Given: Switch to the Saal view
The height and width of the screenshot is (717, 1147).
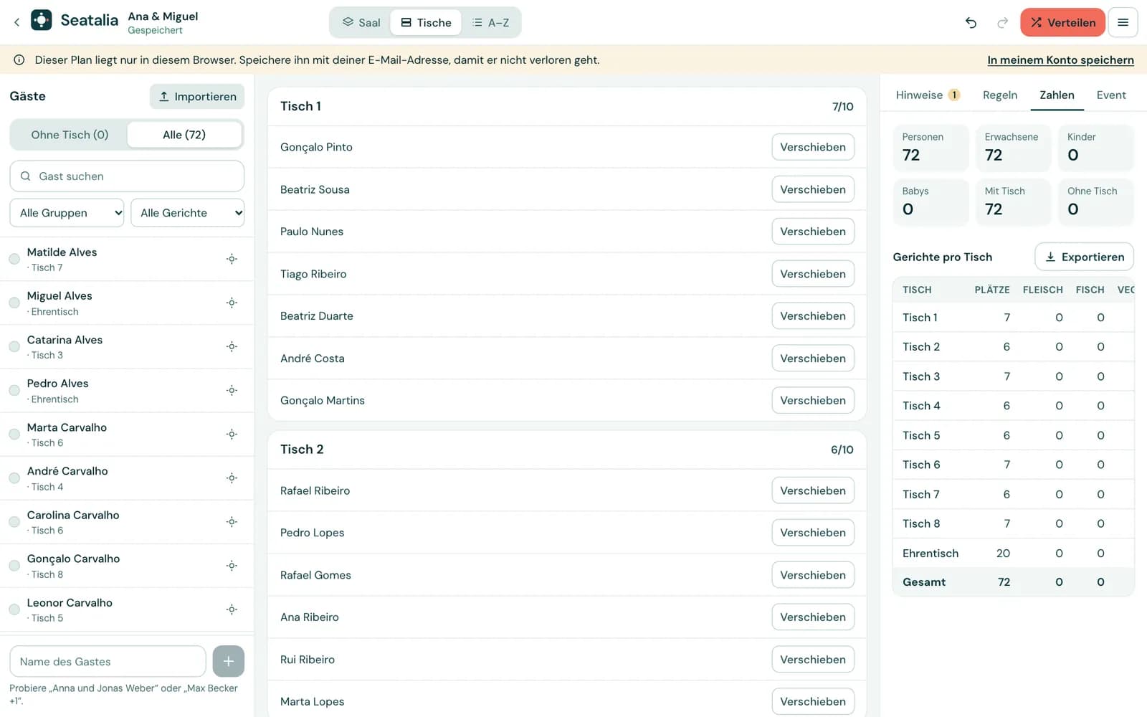Looking at the screenshot, I should [361, 22].
